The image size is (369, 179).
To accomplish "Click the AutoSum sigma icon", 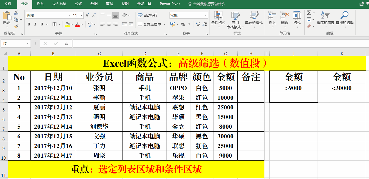I will 309,13.
